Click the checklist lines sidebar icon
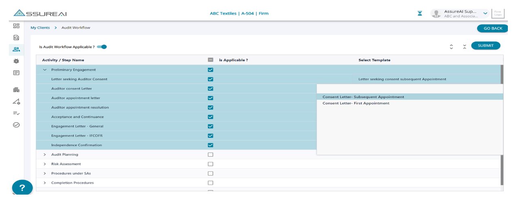 pyautogui.click(x=16, y=113)
